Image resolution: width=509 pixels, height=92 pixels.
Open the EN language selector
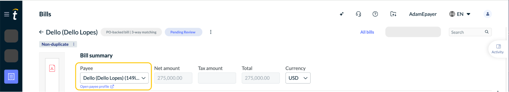tap(460, 14)
